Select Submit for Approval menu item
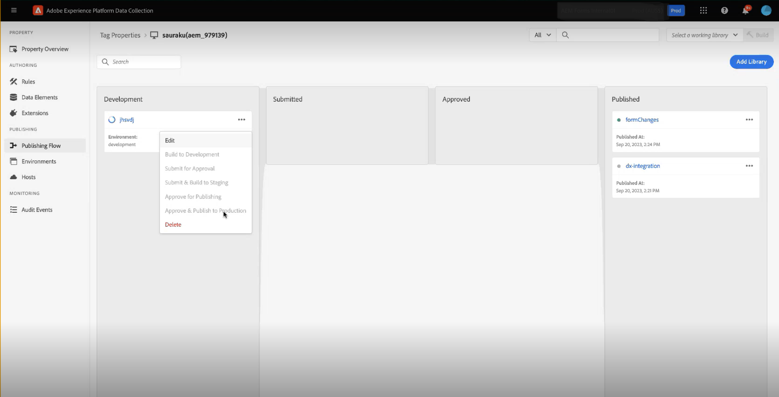This screenshot has width=779, height=397. coord(206,168)
